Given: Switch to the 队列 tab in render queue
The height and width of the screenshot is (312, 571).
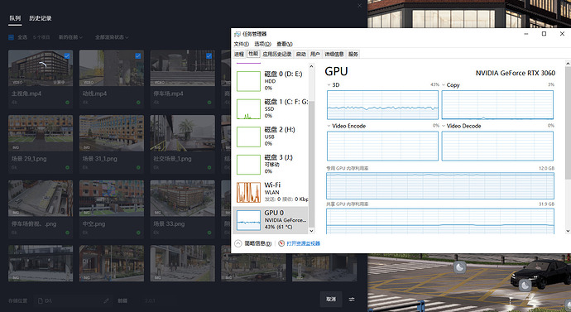Looking at the screenshot, I should tap(15, 18).
